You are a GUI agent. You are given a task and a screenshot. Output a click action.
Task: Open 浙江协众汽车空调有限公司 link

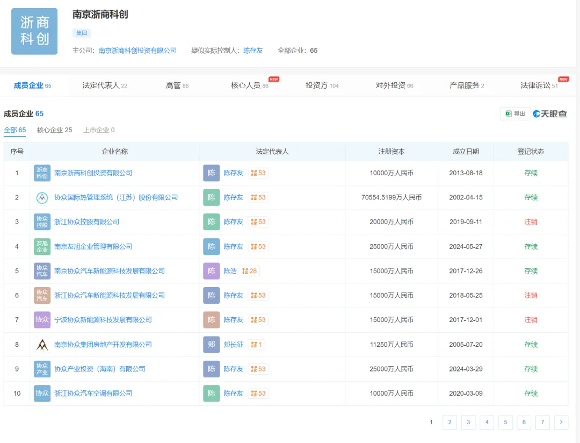(x=93, y=394)
